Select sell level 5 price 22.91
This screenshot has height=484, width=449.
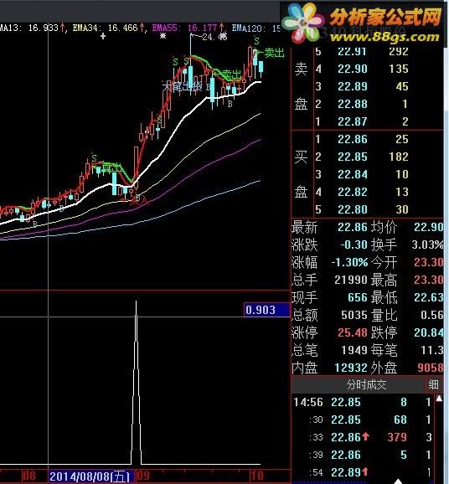[x=353, y=51]
